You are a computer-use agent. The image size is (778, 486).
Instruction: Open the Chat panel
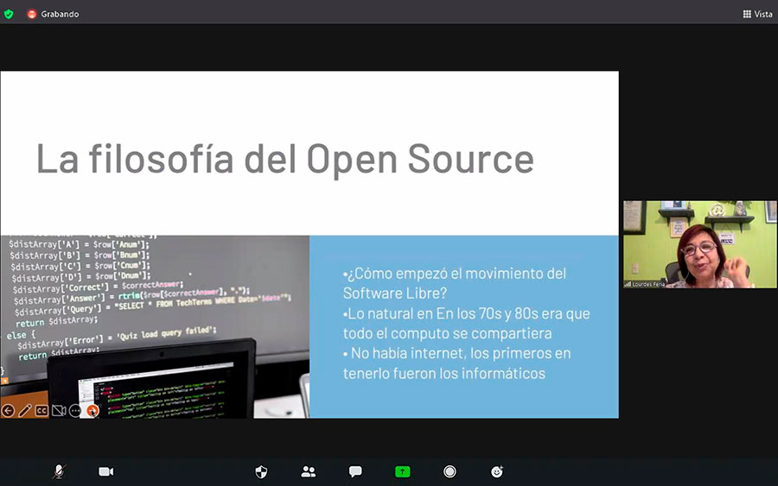(x=355, y=471)
